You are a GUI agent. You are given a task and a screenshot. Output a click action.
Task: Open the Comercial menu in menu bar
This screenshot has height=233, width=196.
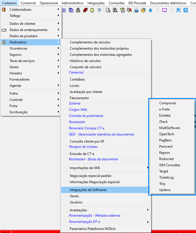coord(28,3)
